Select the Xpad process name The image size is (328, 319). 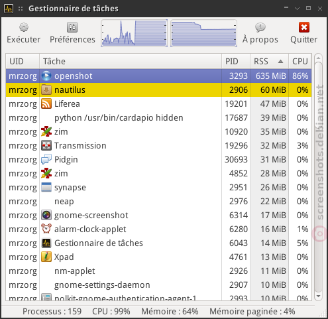coord(64,257)
